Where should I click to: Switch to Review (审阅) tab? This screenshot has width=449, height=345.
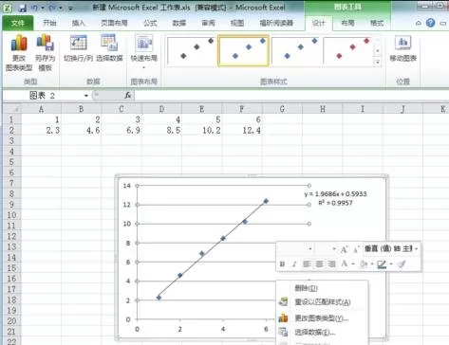pyautogui.click(x=208, y=23)
